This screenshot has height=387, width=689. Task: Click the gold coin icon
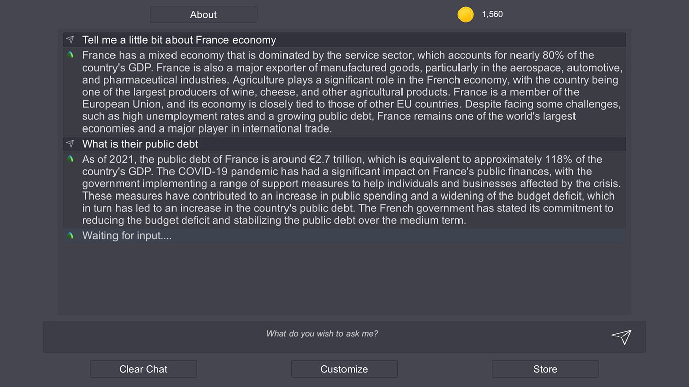tap(466, 15)
